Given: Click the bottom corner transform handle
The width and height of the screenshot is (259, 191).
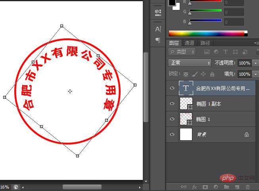Looking at the screenshot, I should coord(77,156).
